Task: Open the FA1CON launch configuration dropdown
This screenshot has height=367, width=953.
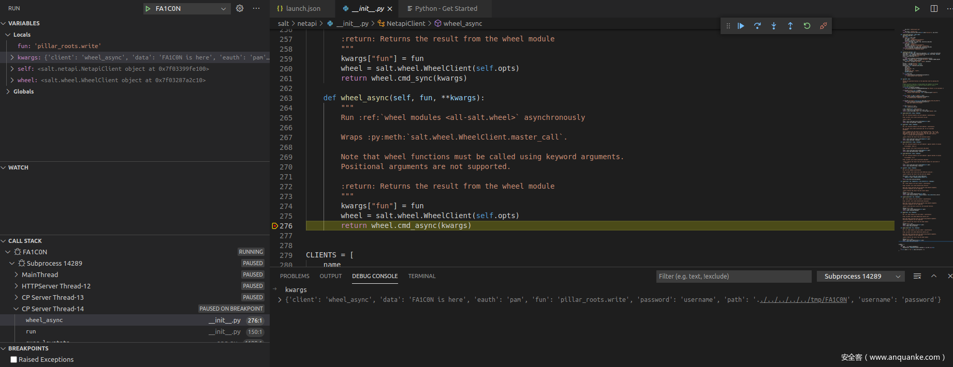Action: point(223,9)
